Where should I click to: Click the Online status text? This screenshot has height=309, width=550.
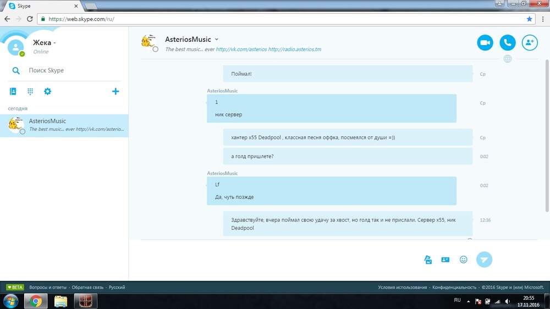(41, 52)
